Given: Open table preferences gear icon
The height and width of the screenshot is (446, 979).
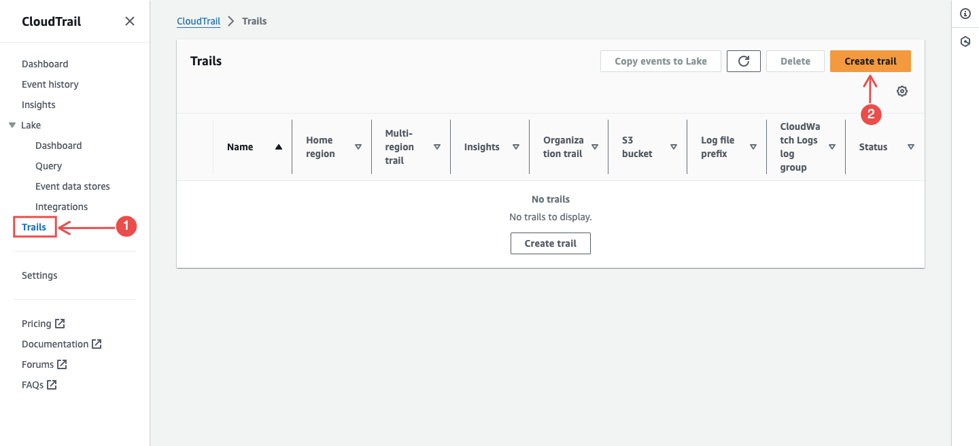Looking at the screenshot, I should tap(902, 91).
